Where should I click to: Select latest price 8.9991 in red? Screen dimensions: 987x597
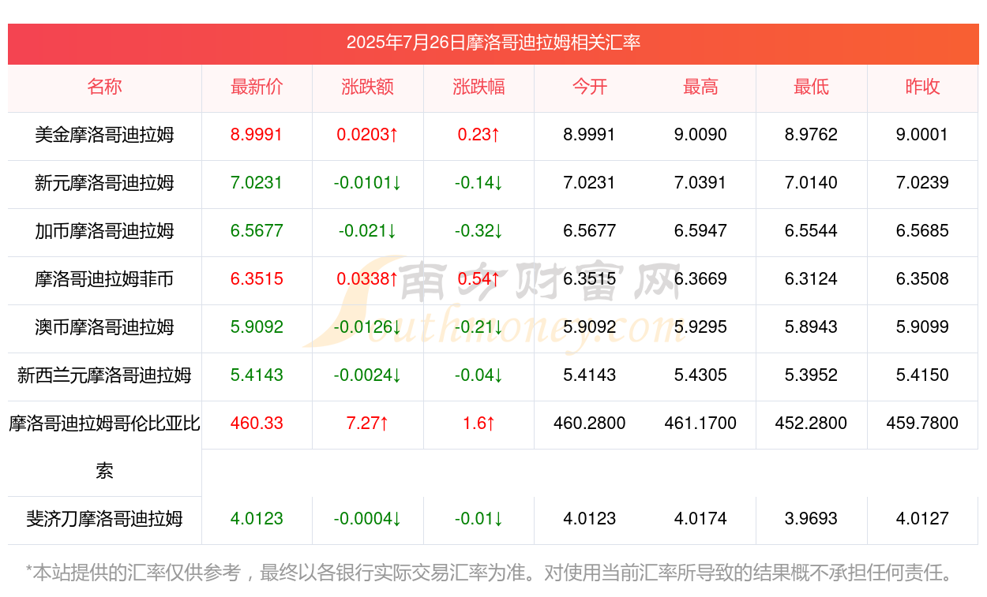pos(257,135)
